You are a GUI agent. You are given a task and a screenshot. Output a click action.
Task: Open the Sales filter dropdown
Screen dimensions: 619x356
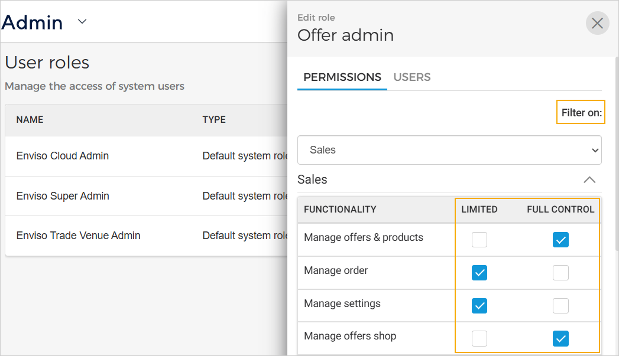[x=449, y=150]
